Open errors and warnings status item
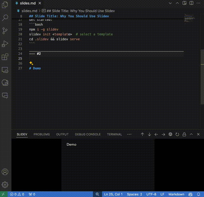 coord(17,194)
